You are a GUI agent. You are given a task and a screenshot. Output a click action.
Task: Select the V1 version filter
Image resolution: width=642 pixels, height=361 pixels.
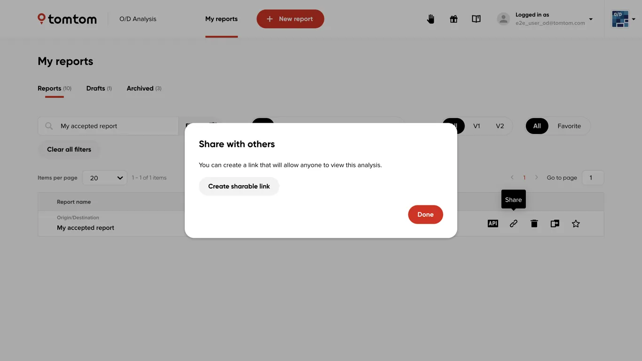(477, 126)
